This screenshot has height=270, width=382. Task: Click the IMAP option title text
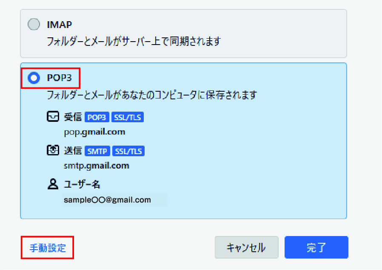point(59,25)
